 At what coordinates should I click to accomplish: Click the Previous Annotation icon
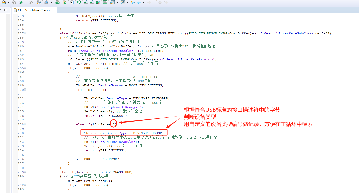pos(123,2)
